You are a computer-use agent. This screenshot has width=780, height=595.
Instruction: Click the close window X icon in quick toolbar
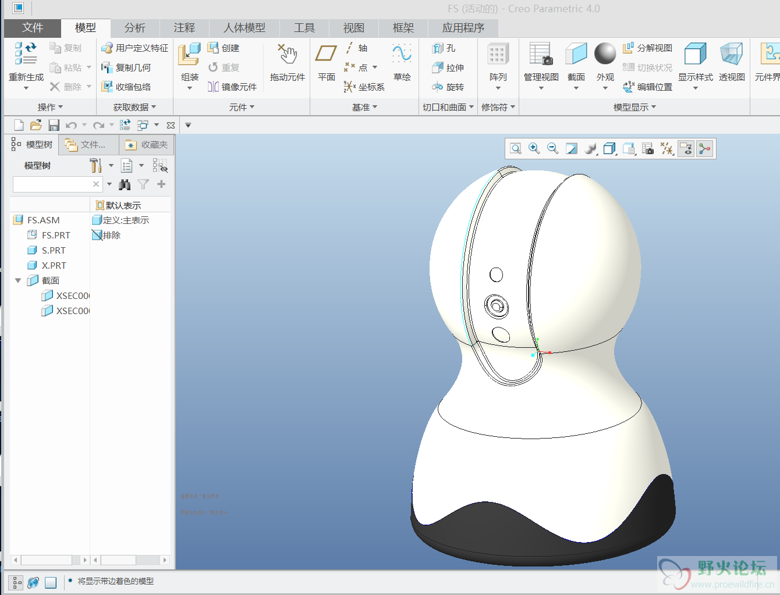[171, 125]
